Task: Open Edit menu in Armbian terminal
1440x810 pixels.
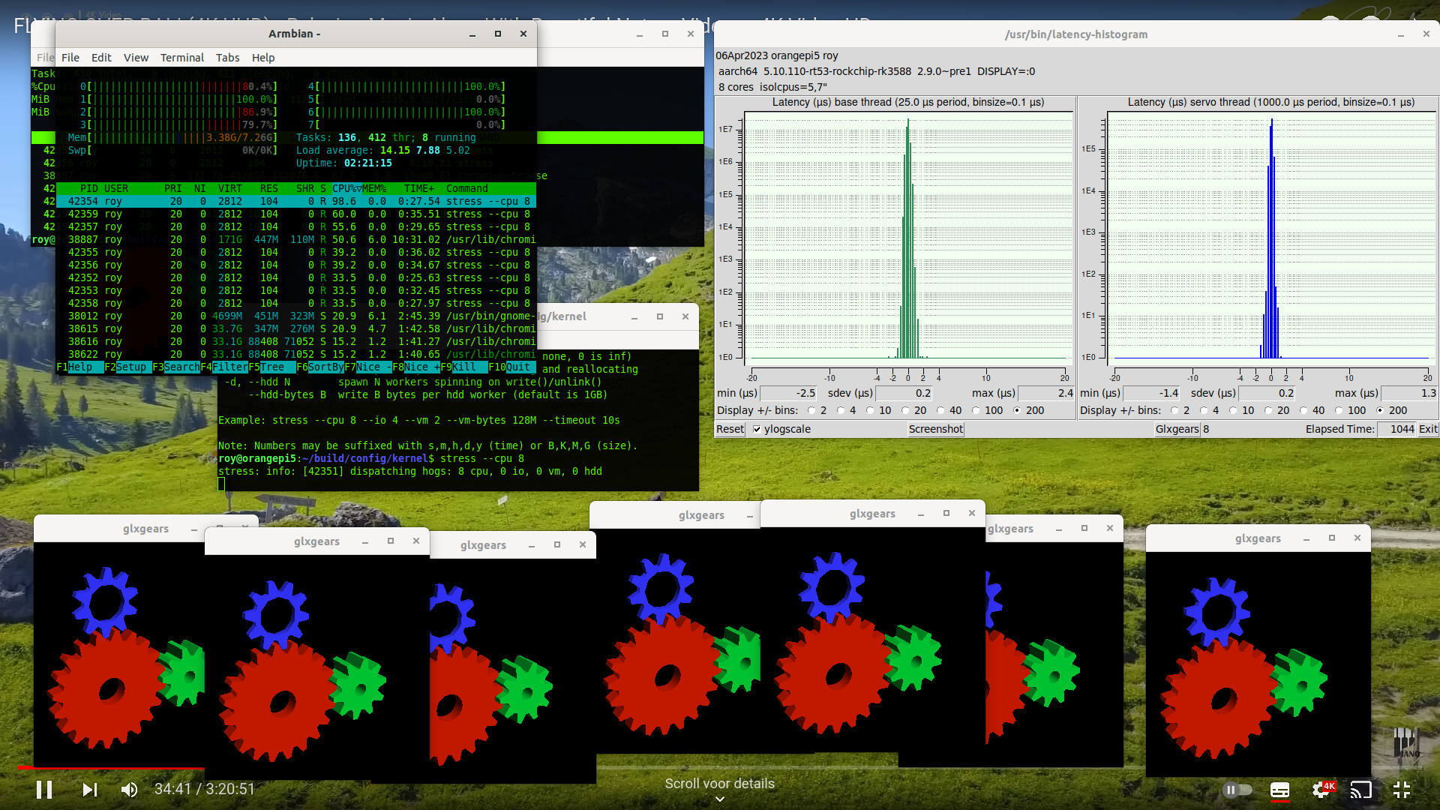Action: click(x=101, y=58)
